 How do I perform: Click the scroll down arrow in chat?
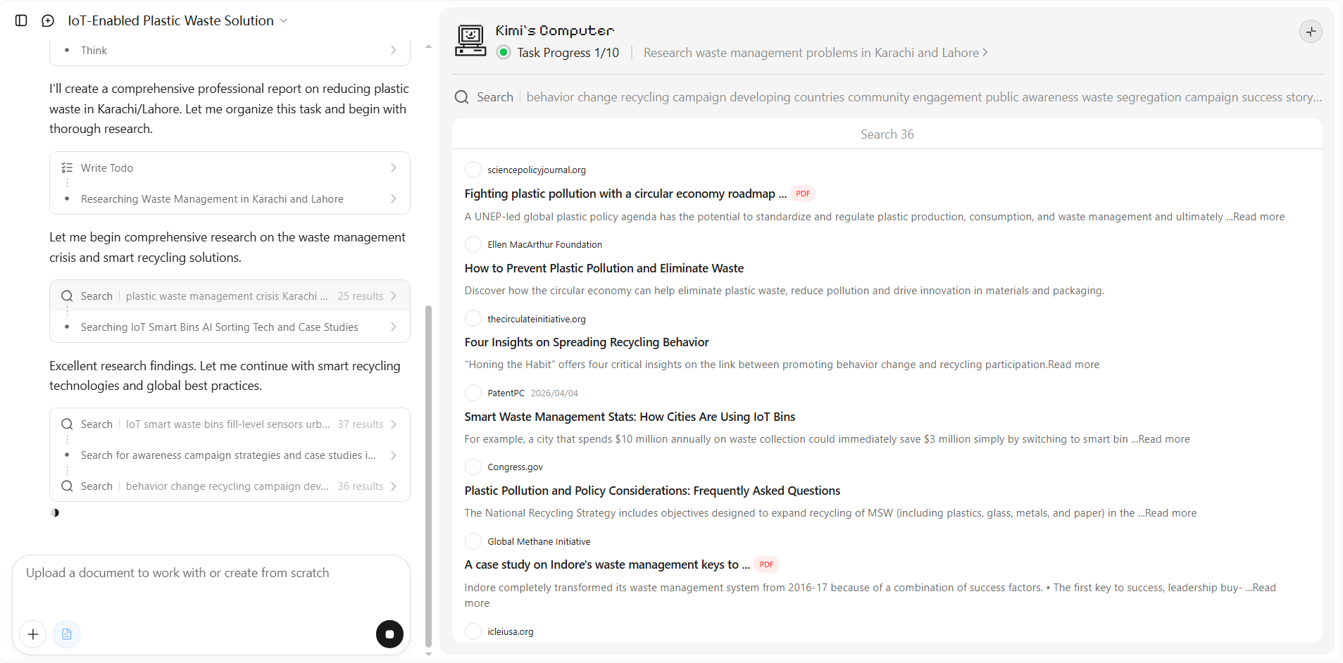[428, 655]
